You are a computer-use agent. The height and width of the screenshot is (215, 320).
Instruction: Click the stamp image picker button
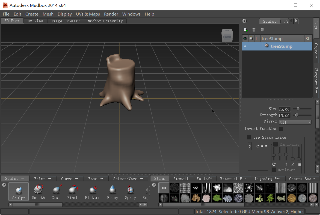[250, 146]
